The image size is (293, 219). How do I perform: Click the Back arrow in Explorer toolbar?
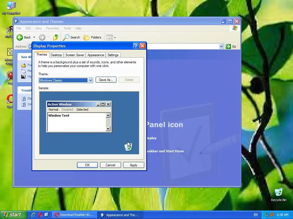point(20,37)
